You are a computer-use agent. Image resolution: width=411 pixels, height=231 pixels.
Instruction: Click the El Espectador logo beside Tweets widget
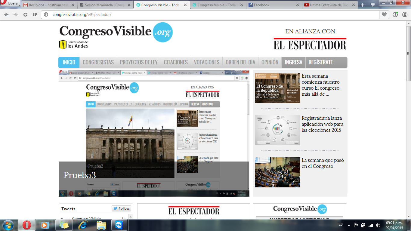[x=194, y=211]
